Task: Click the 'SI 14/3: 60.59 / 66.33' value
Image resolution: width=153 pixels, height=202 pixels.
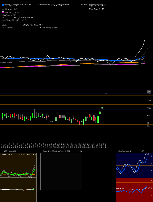Action: 24,18
